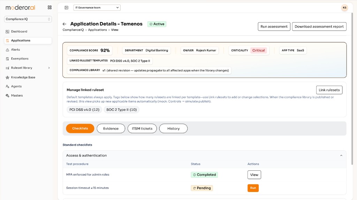
Task: Open the app grid icon beside the logo
Action: (50, 8)
